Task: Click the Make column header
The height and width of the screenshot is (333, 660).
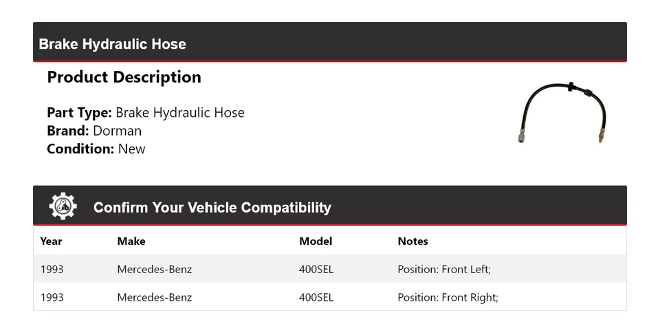Action: click(131, 241)
